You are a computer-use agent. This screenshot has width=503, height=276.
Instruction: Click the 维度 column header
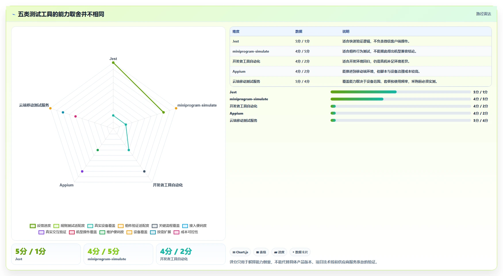point(236,32)
